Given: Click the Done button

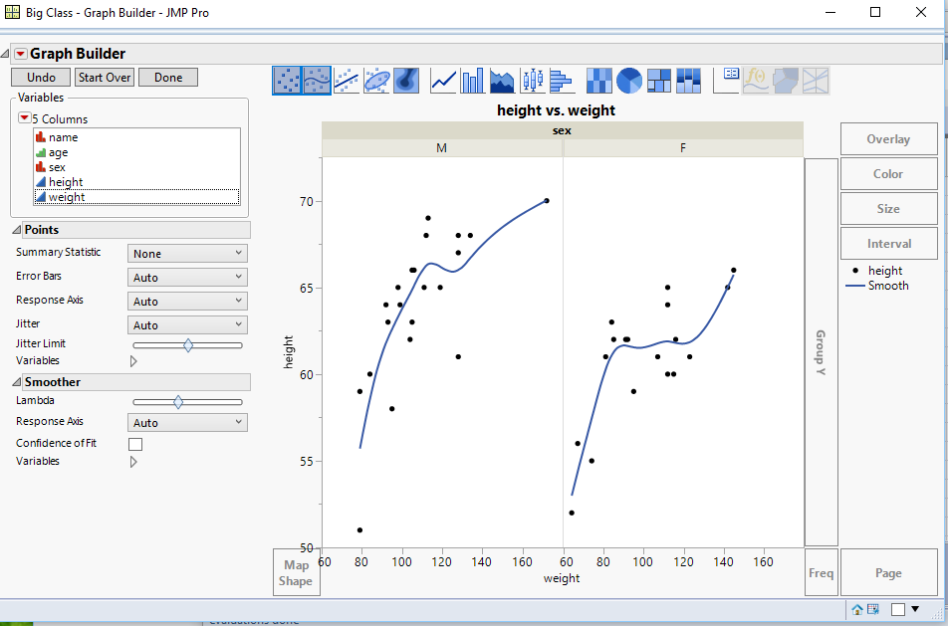Looking at the screenshot, I should [168, 78].
